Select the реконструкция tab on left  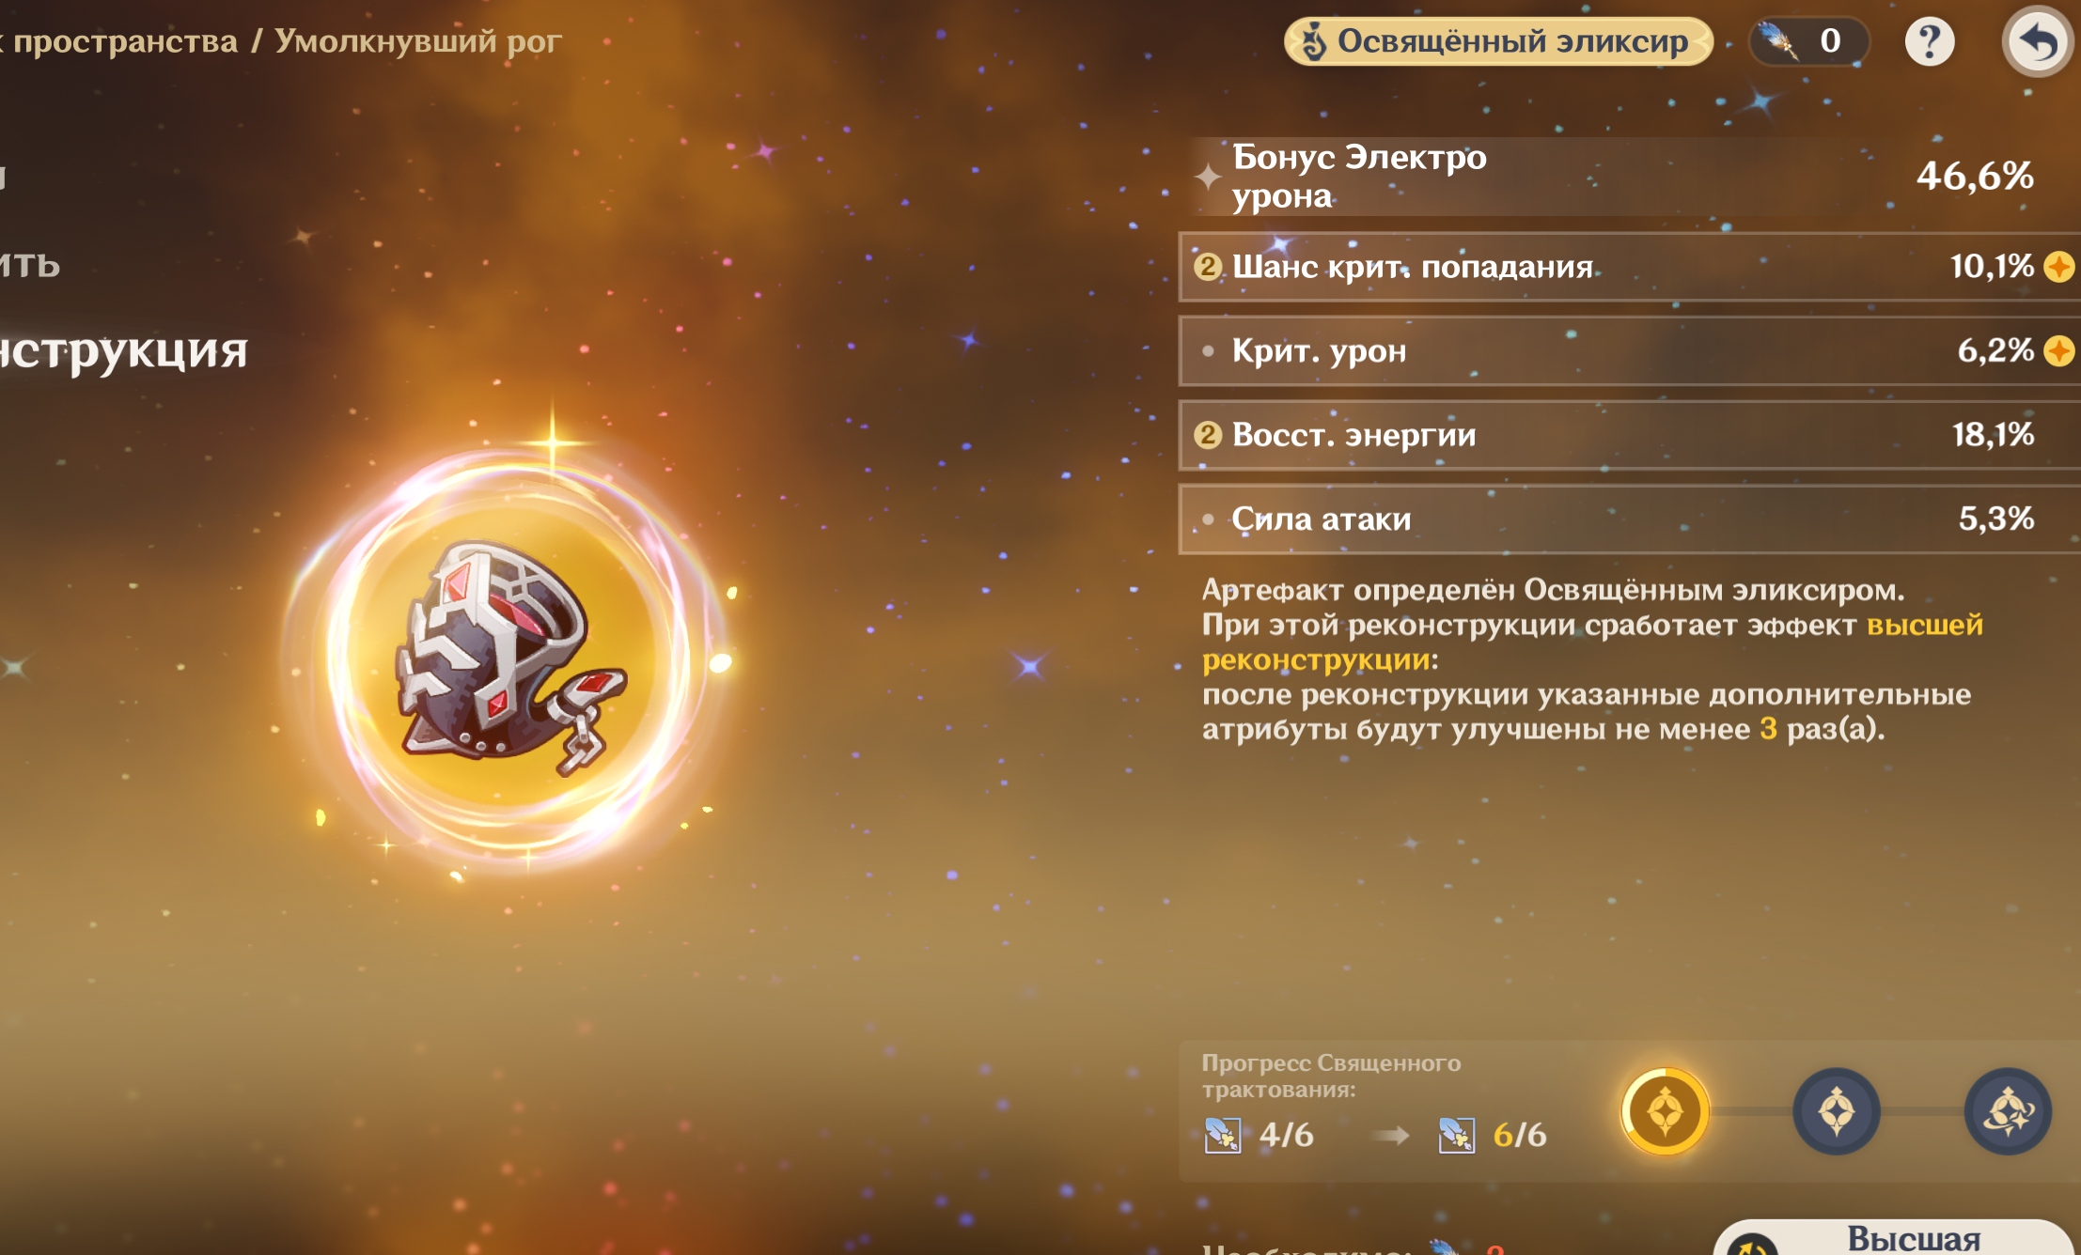click(124, 350)
